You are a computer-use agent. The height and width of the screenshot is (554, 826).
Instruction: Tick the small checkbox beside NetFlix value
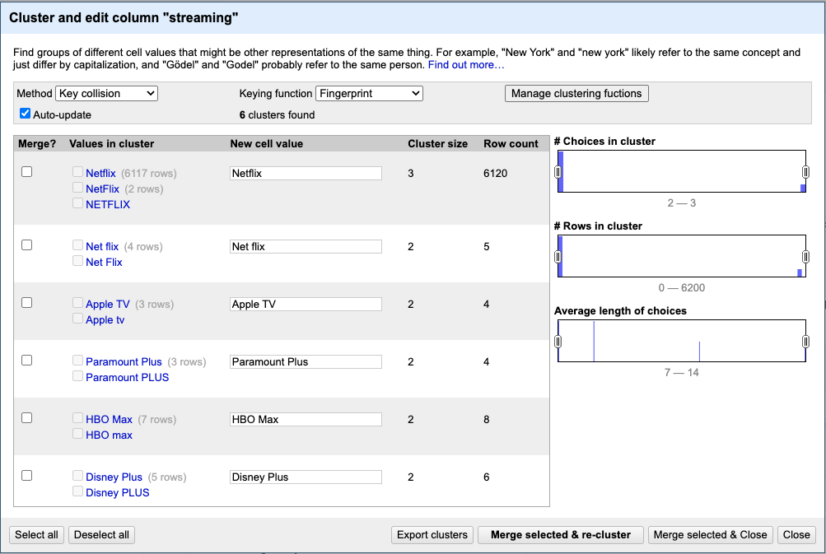coord(77,188)
